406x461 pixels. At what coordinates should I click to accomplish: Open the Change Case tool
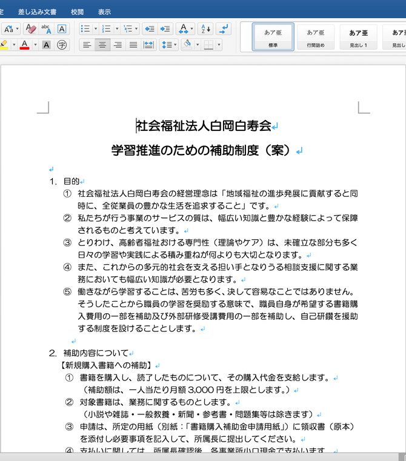pos(8,29)
